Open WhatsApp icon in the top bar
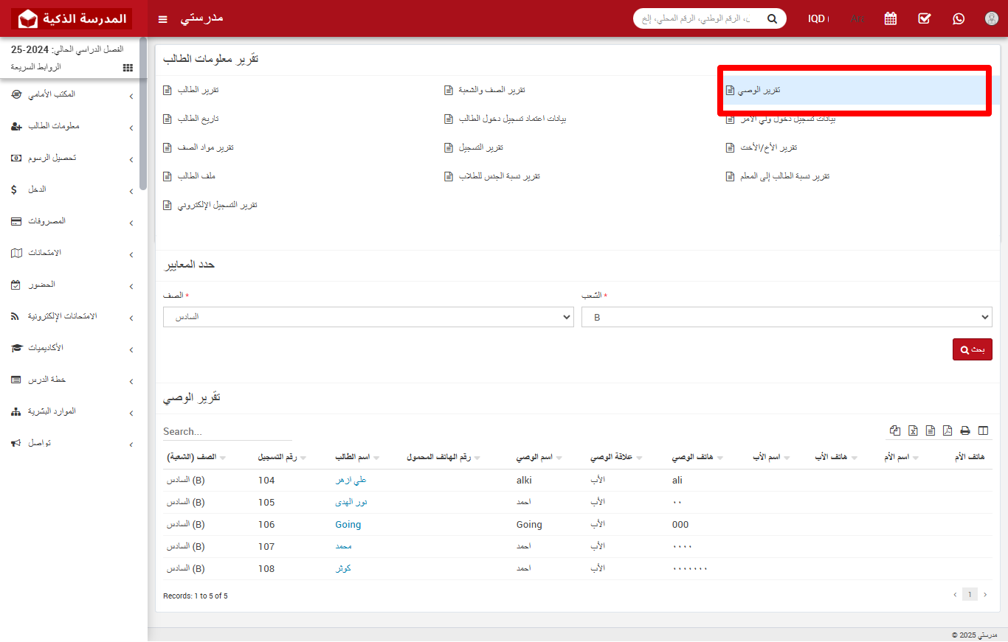Screen dimensions: 1008x642 (958, 18)
